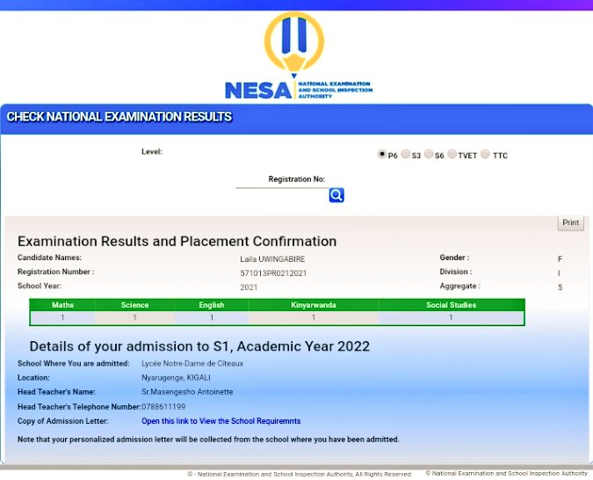Click the telephone number 0788611199
This screenshot has height=480, width=593.
click(x=163, y=407)
